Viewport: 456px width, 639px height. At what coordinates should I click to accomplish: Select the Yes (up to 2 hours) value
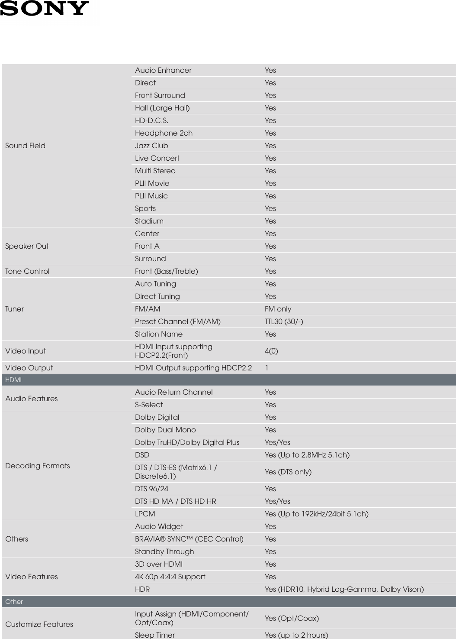[296, 635]
